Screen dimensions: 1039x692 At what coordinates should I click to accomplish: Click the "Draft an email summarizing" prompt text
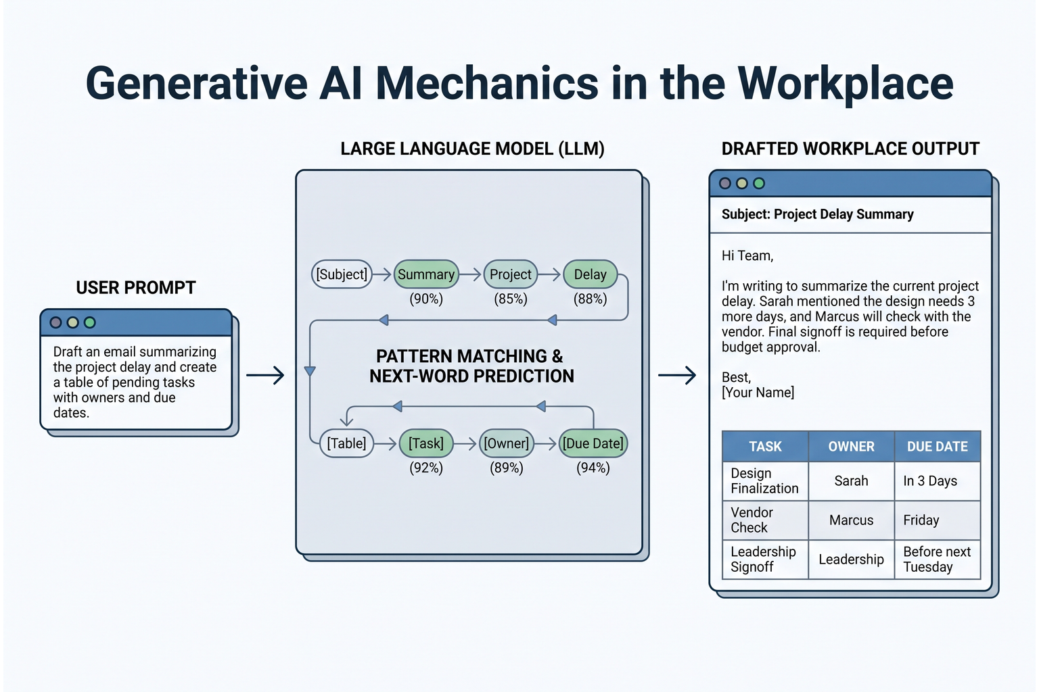[x=135, y=352]
